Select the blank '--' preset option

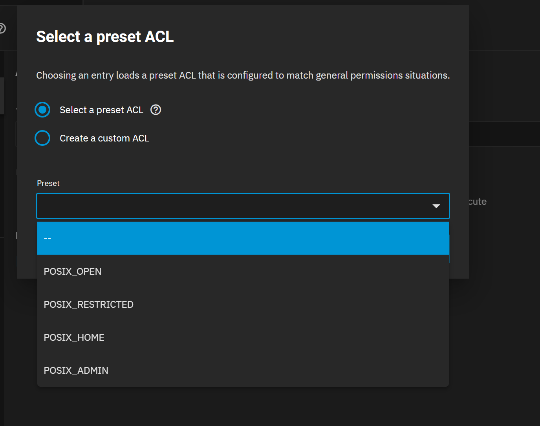point(243,238)
